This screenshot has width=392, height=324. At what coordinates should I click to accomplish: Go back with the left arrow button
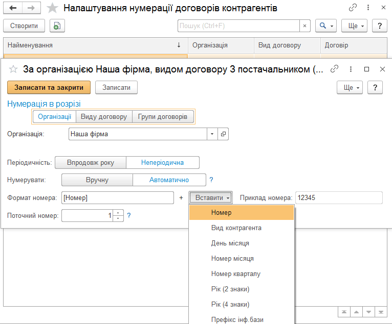[x=13, y=8]
